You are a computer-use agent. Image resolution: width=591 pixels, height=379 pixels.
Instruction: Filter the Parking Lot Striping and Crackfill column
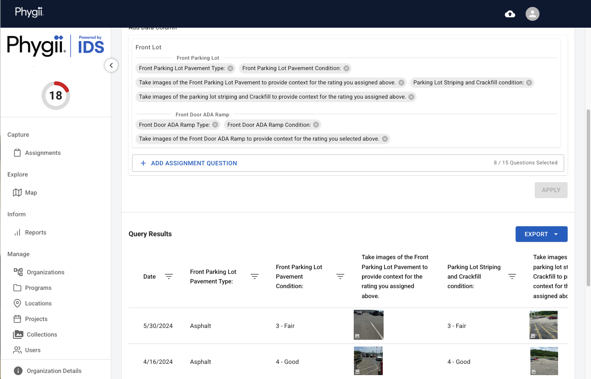[x=512, y=277]
